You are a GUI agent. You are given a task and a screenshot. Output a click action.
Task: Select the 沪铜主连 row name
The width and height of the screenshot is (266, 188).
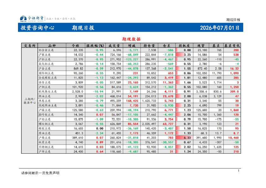[45, 87]
